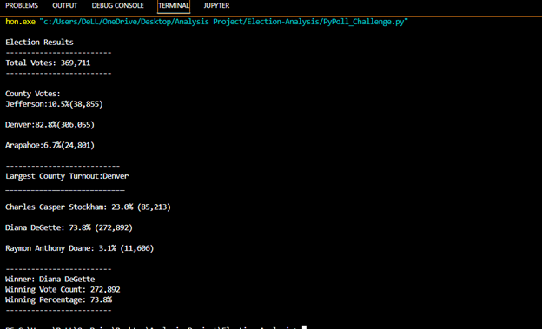
Task: Click the terminal cursor block at the prompt
Action: click(x=304, y=327)
